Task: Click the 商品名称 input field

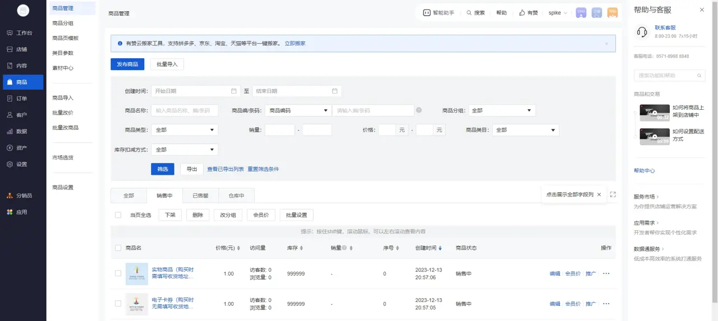Action: (184, 110)
